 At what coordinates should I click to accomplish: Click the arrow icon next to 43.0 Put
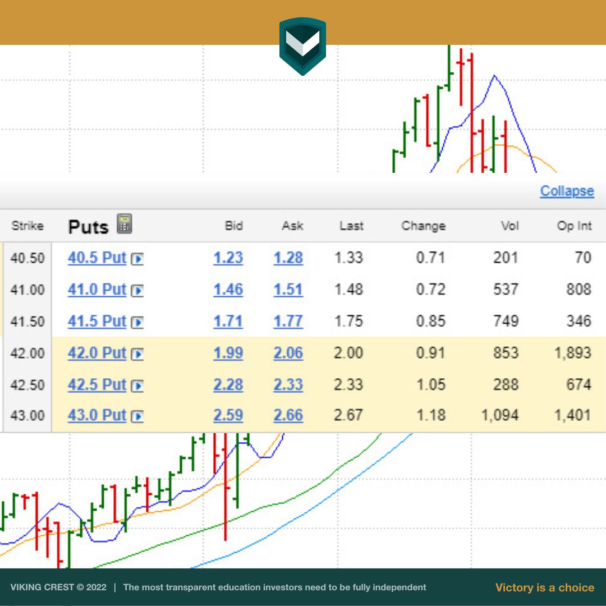tap(137, 416)
